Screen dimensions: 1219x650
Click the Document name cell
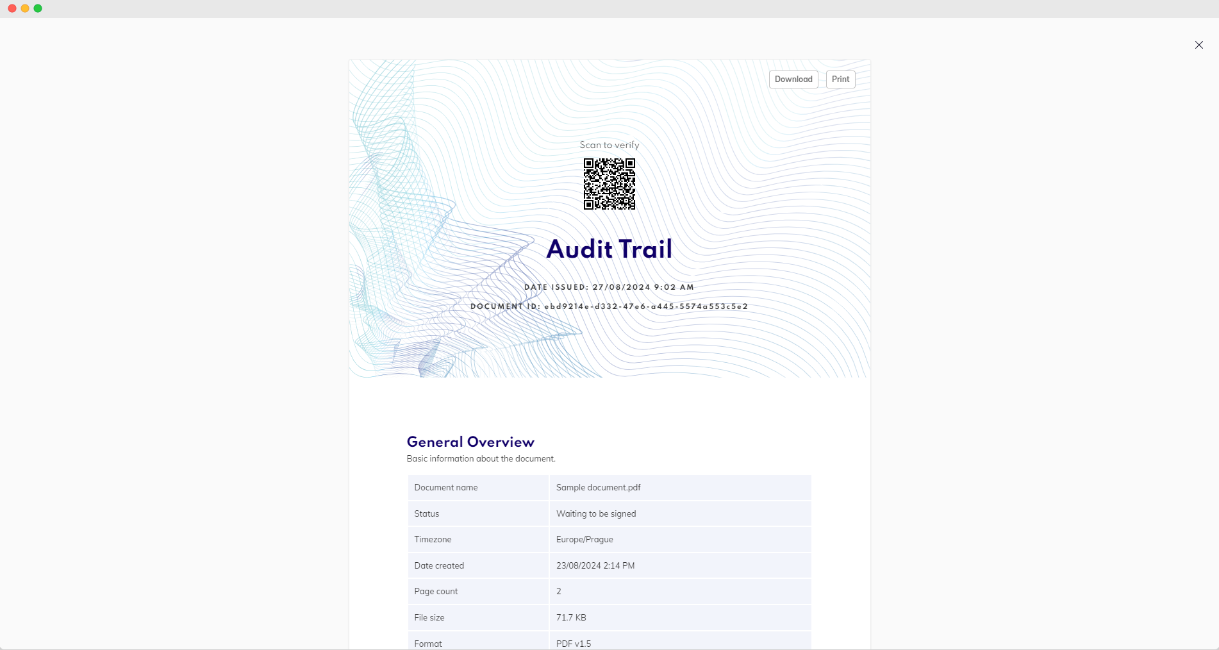tap(445, 487)
